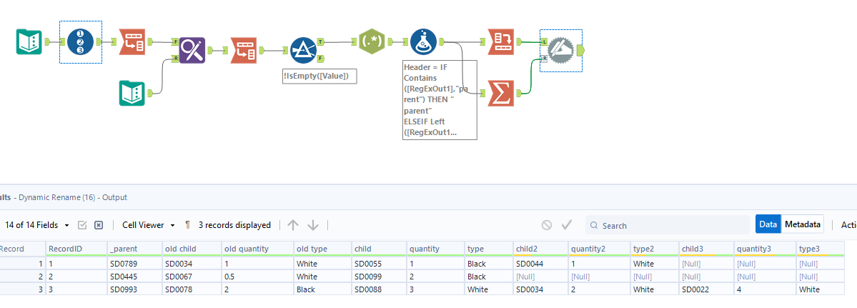Expand the Cell Viewer dropdown
Viewport: 857px width, 308px height.
coord(149,225)
